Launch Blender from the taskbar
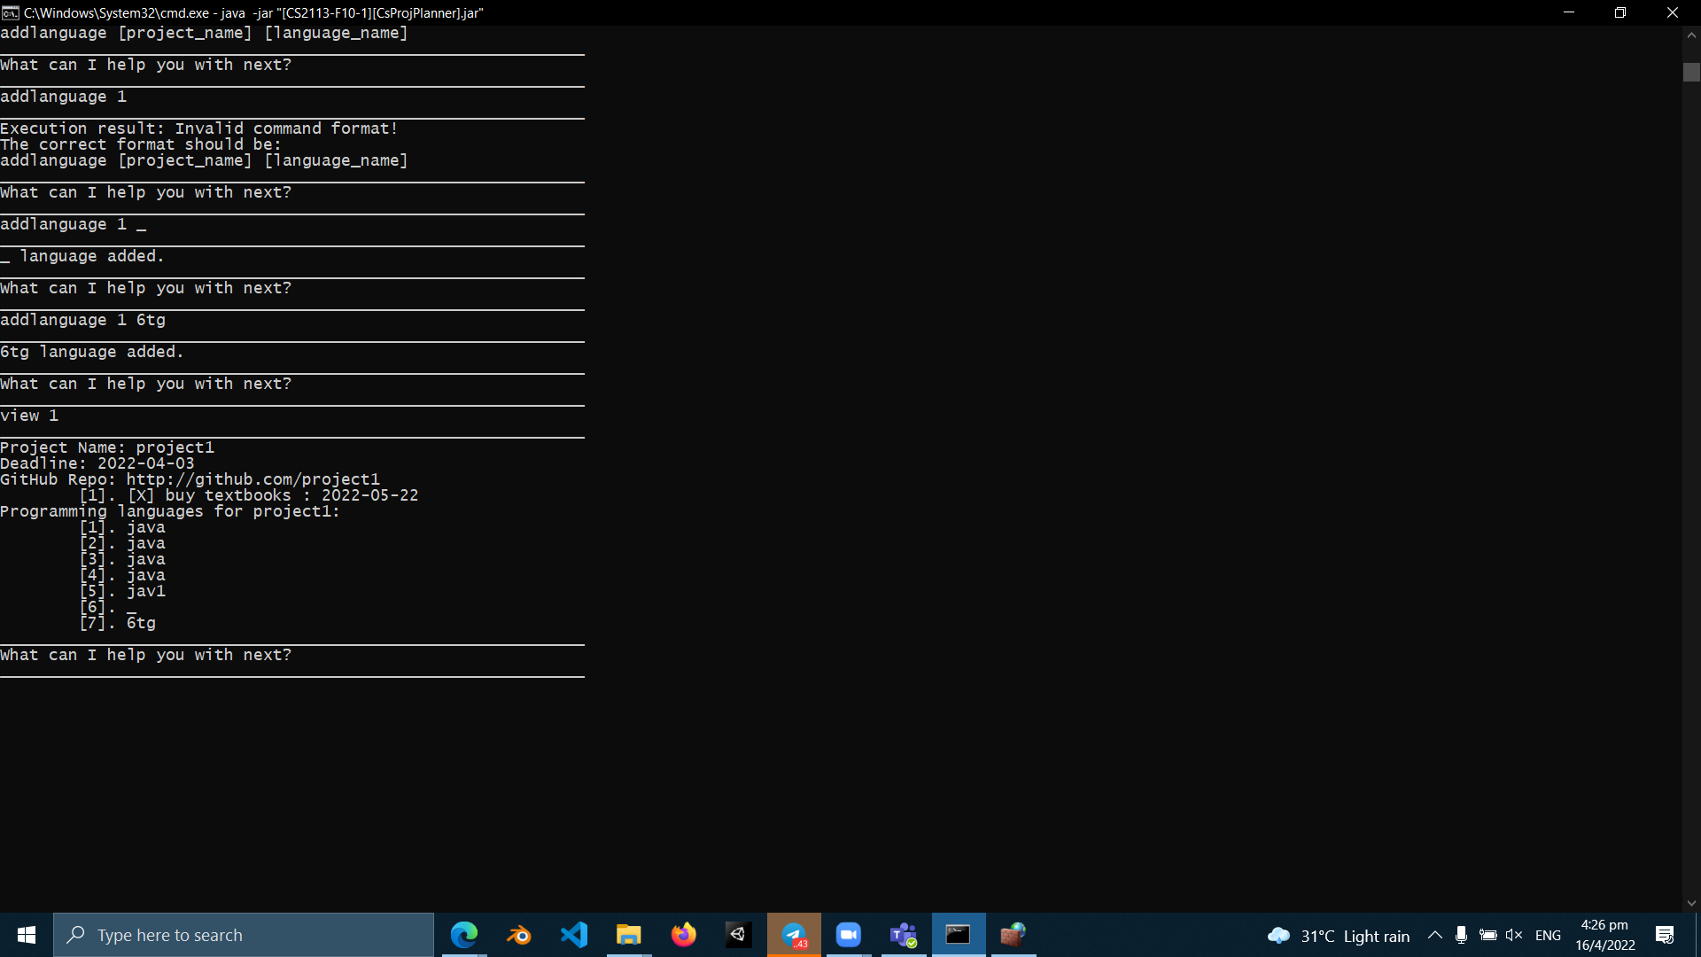The image size is (1701, 957). pos(519,935)
